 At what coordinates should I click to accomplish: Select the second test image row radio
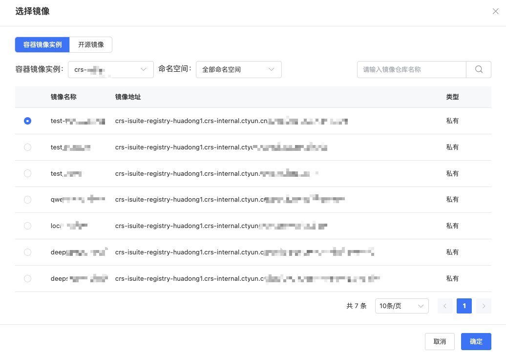point(28,147)
